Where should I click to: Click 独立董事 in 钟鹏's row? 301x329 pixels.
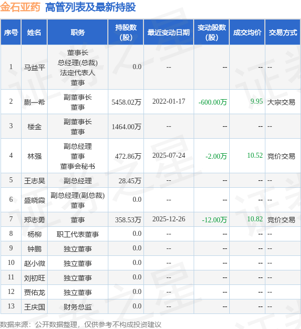(78, 249)
